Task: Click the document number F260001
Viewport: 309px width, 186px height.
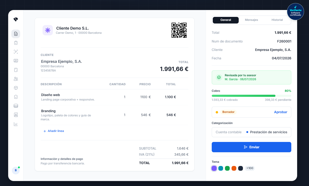Action: coord(284,41)
